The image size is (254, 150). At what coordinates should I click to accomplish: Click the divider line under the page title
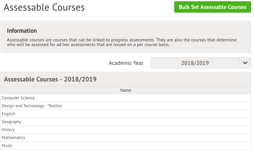point(126,17)
